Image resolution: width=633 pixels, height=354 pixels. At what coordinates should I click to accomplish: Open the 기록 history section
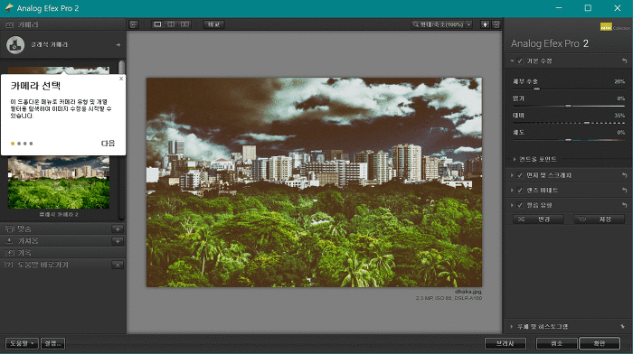63,253
